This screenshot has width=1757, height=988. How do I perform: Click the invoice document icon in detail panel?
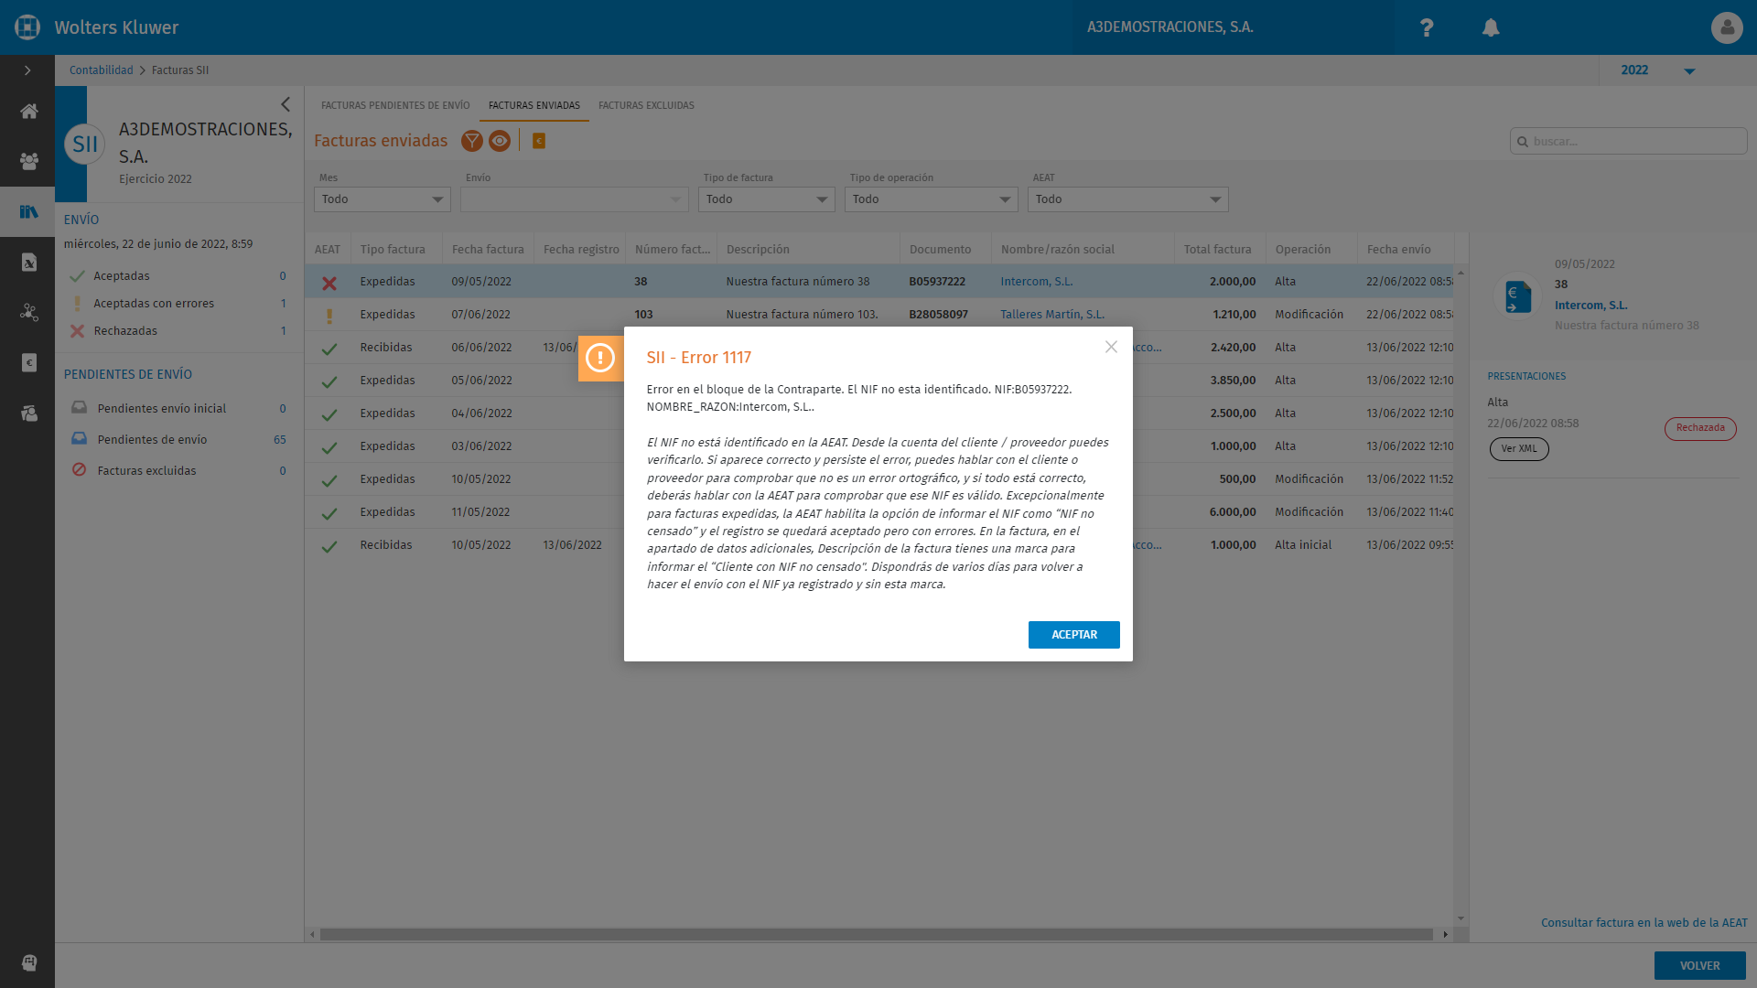(x=1517, y=296)
